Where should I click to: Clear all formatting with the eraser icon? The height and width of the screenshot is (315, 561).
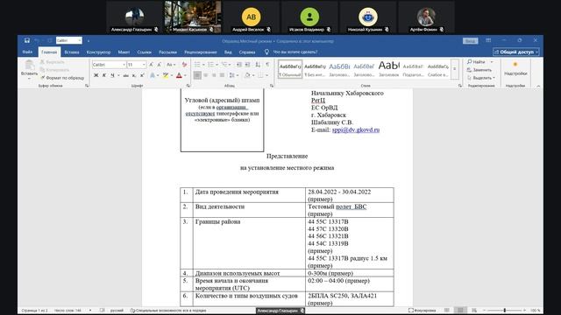[184, 65]
